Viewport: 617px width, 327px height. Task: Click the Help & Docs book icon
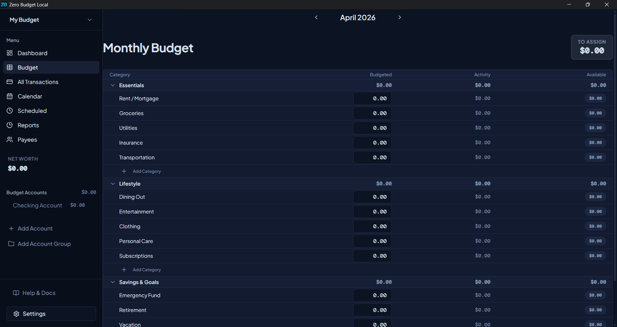click(15, 293)
